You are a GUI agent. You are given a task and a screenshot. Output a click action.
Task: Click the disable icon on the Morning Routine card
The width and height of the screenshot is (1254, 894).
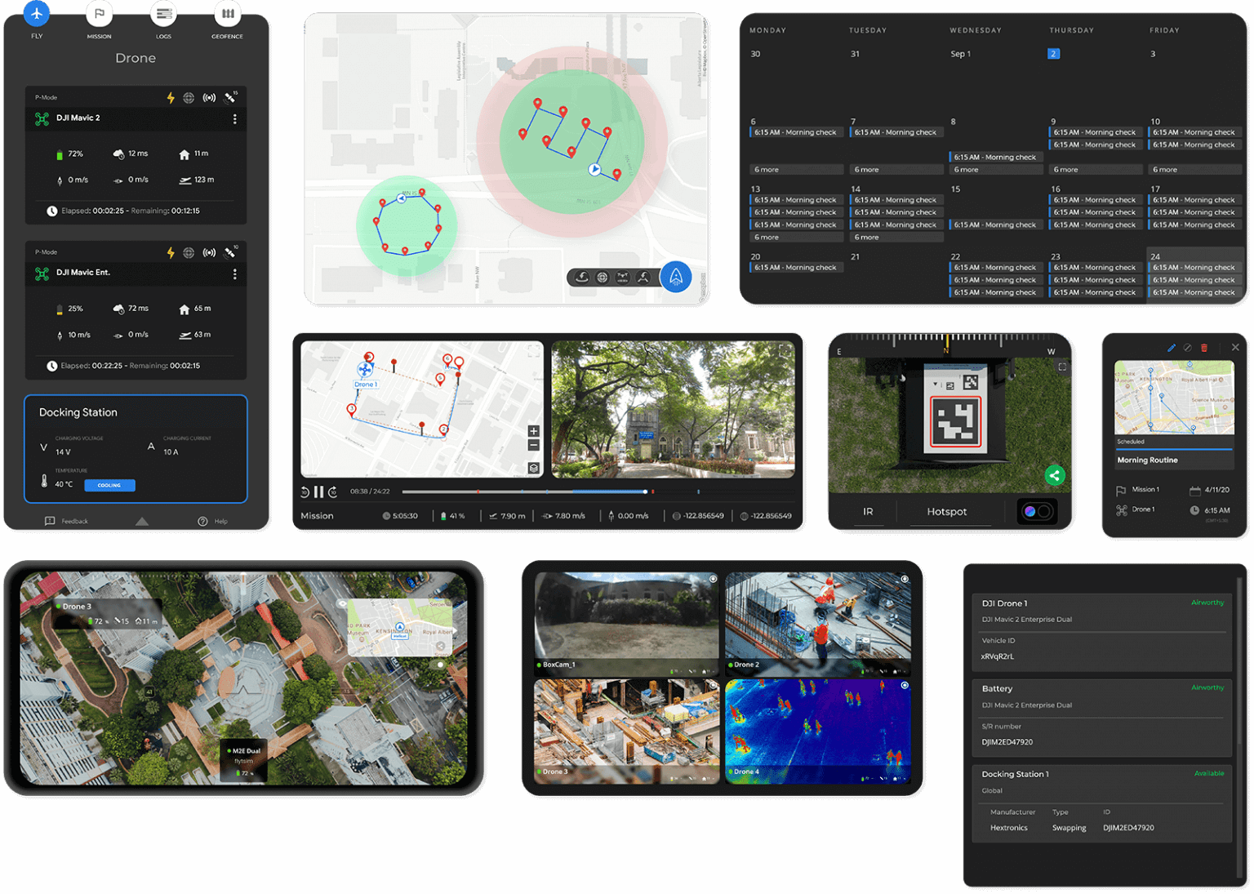tap(1188, 348)
